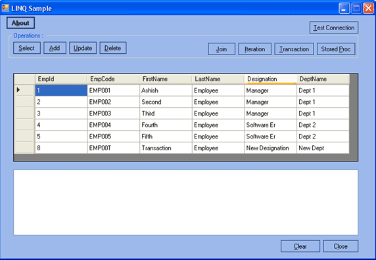The width and height of the screenshot is (376, 260).
Task: Select Employee last name in Transaction row
Action: tap(218, 148)
